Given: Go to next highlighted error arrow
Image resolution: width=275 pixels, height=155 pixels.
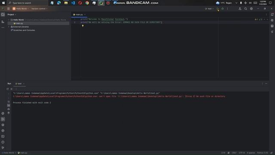Looking at the screenshot, I should point(267,19).
